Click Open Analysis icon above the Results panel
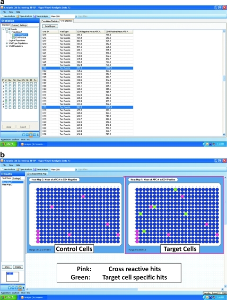The height and width of the screenshot is (300, 227). pos(18,169)
